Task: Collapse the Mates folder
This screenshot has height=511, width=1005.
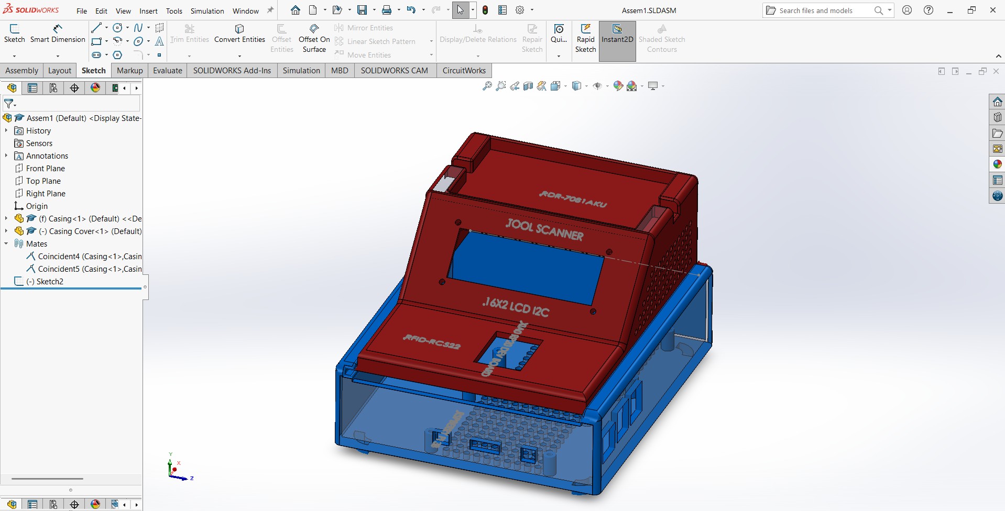Action: click(6, 243)
